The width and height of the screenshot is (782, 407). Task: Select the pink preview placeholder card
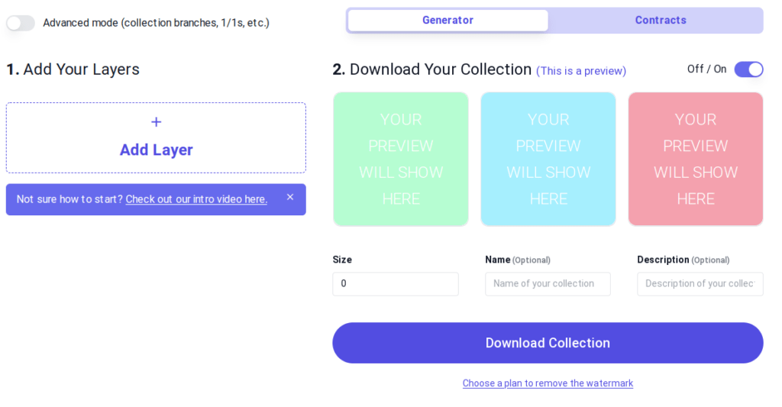[696, 159]
